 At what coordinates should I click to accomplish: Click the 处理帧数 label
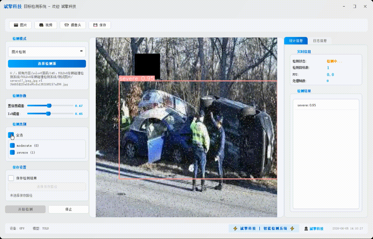click(x=300, y=81)
